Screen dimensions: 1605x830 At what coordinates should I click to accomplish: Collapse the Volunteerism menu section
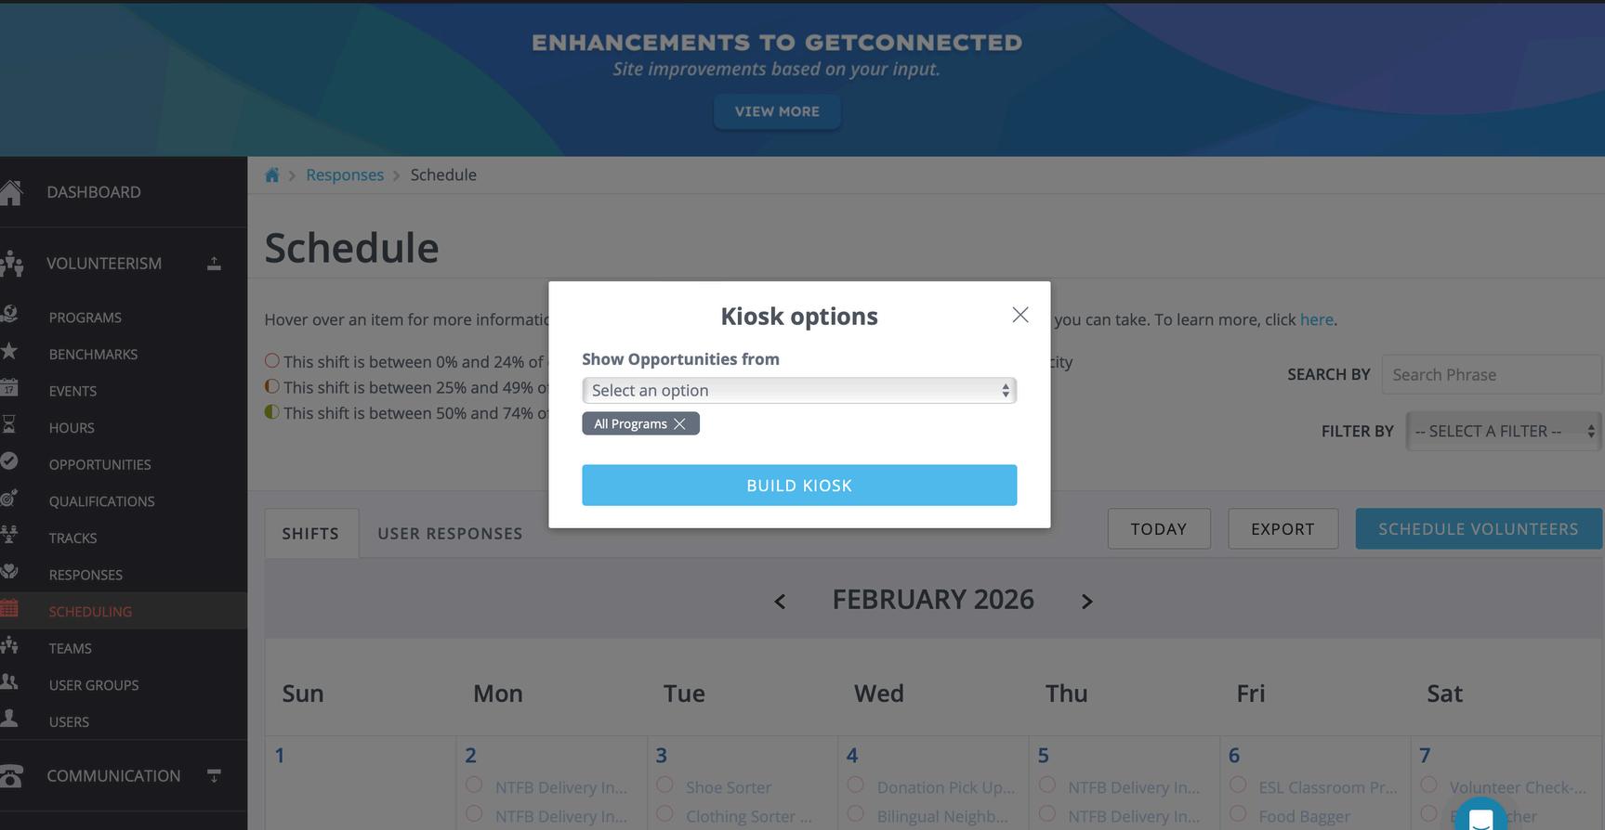(x=214, y=265)
